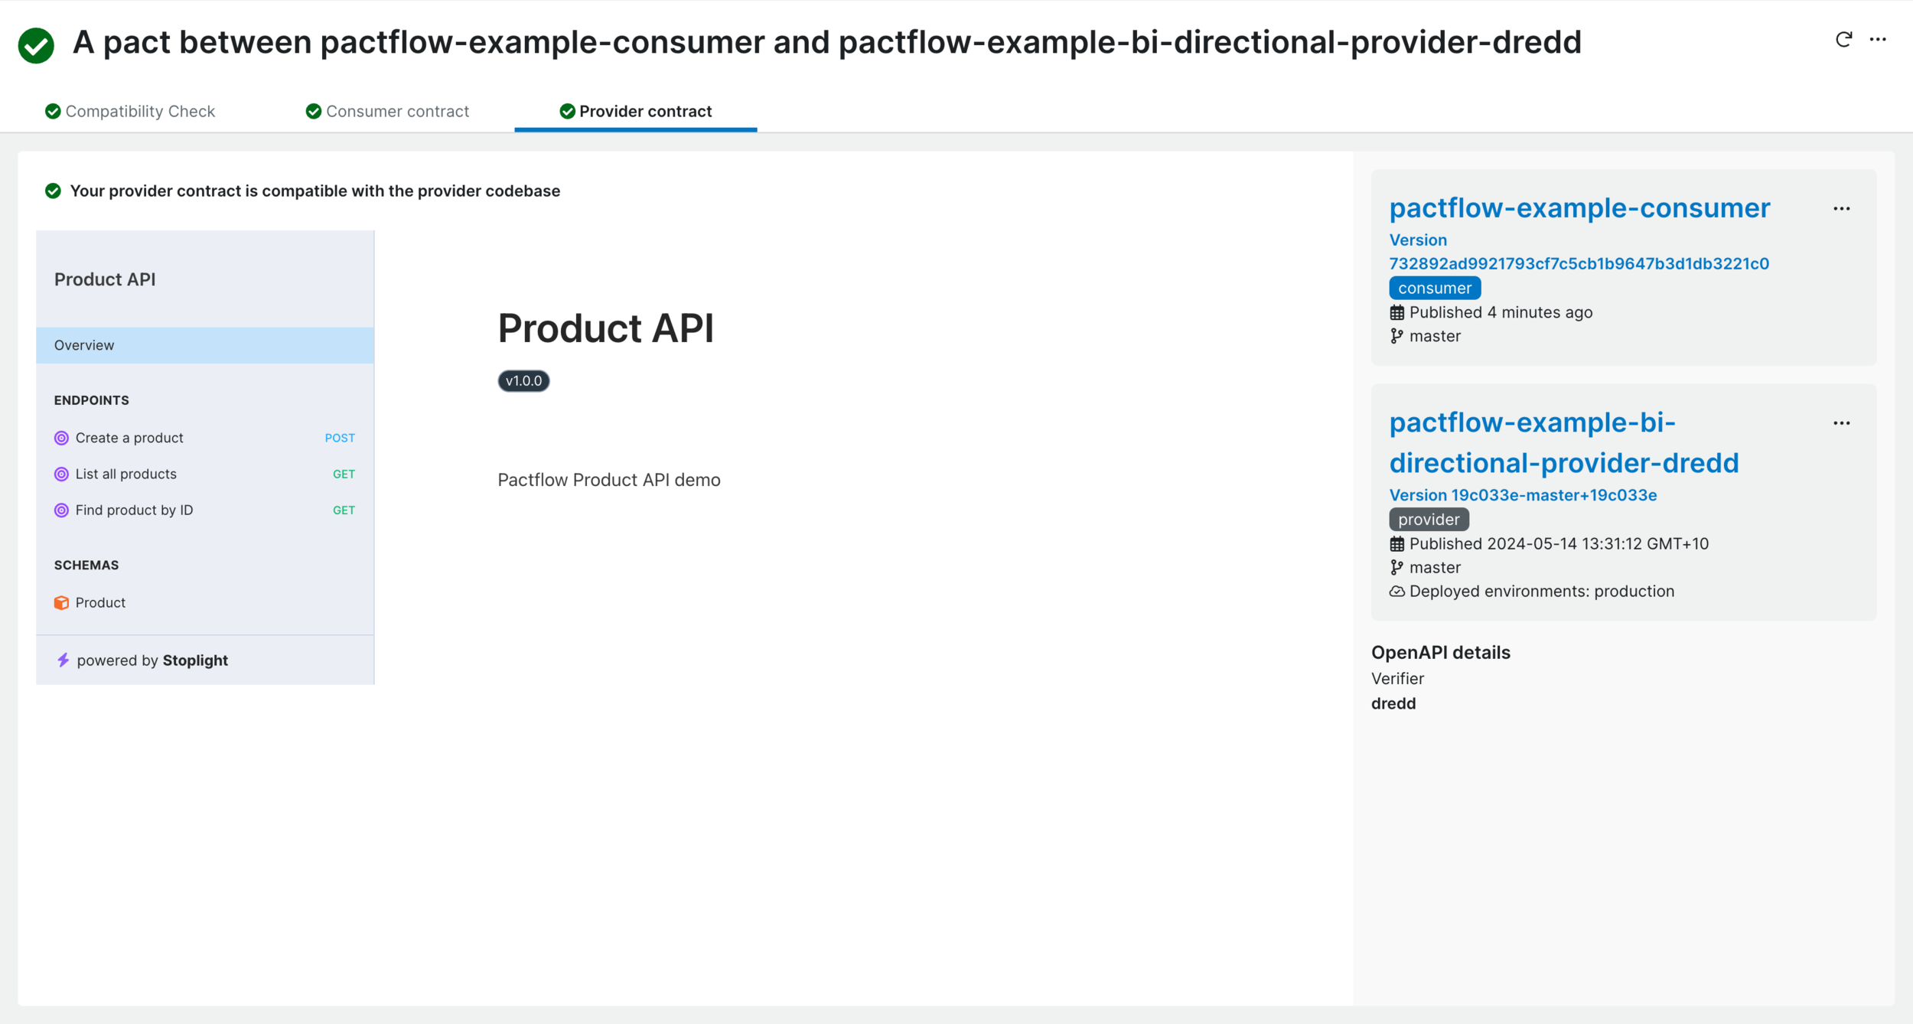The width and height of the screenshot is (1913, 1024).
Task: Refresh the pact view
Action: (x=1844, y=38)
